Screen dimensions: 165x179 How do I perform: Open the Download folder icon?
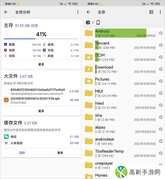(x=89, y=69)
